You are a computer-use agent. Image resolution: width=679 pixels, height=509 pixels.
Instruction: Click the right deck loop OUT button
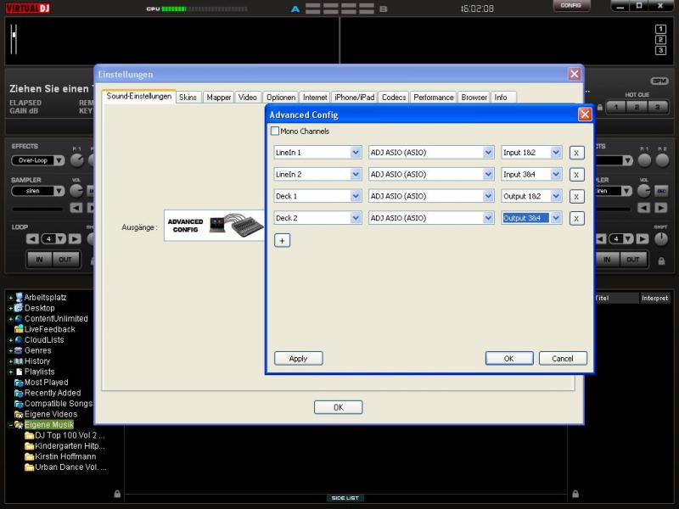633,260
